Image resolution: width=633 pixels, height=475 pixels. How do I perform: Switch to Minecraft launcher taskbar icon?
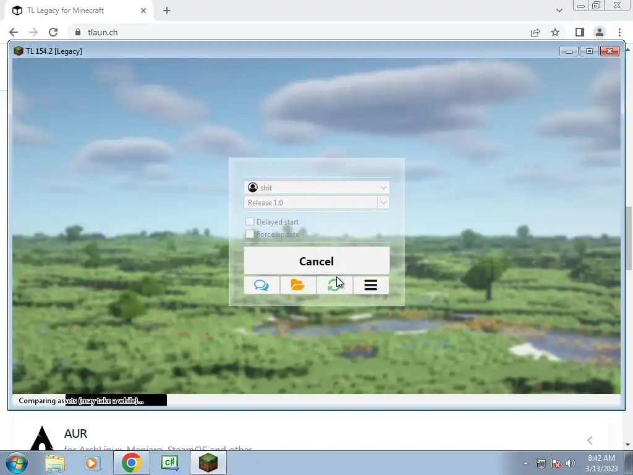pos(208,463)
